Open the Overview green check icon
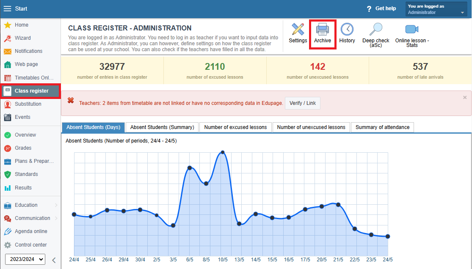 [8, 135]
